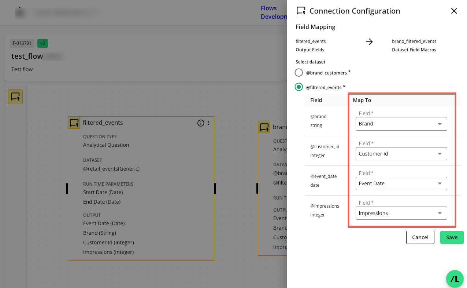Go to the Flows navigation link

[268, 8]
